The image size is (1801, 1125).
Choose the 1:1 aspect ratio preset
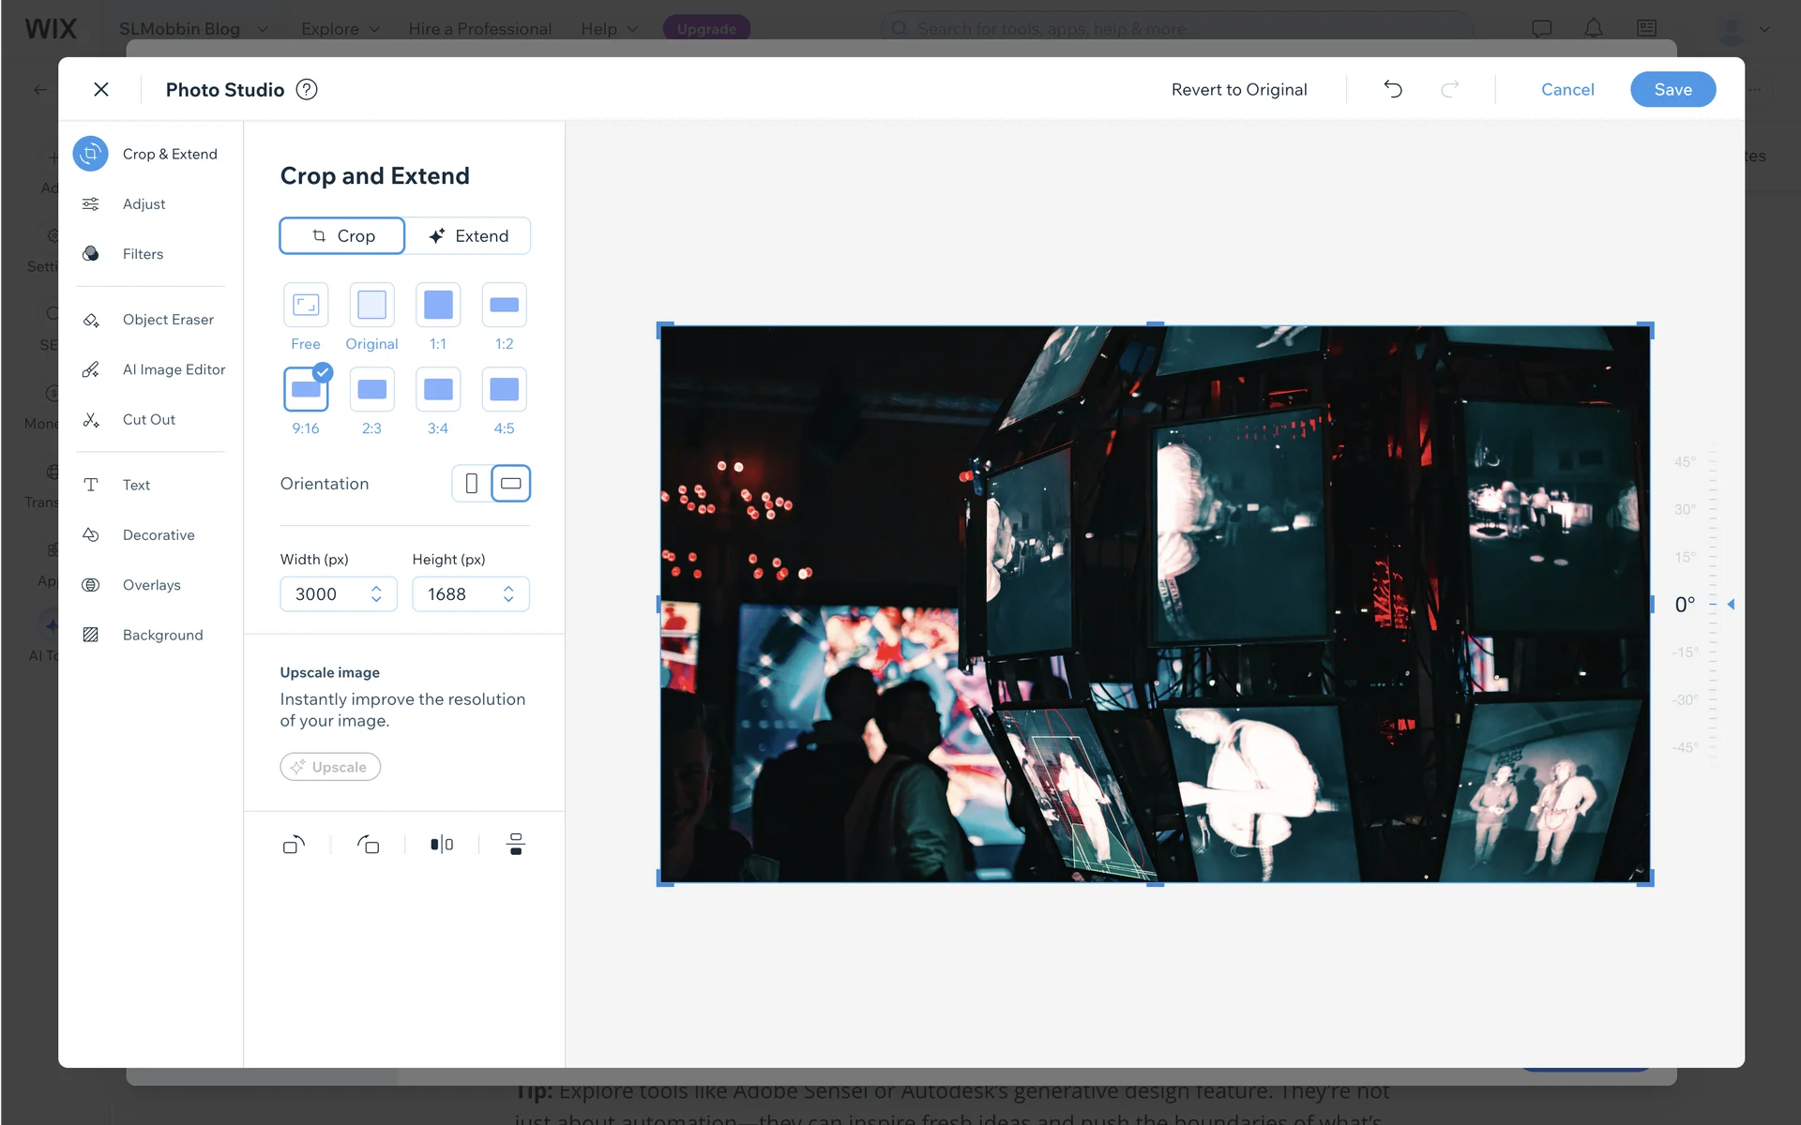[x=438, y=306]
